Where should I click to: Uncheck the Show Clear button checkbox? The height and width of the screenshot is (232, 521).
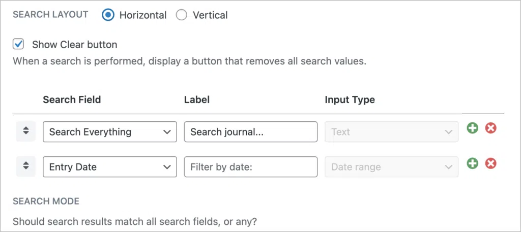tap(18, 44)
